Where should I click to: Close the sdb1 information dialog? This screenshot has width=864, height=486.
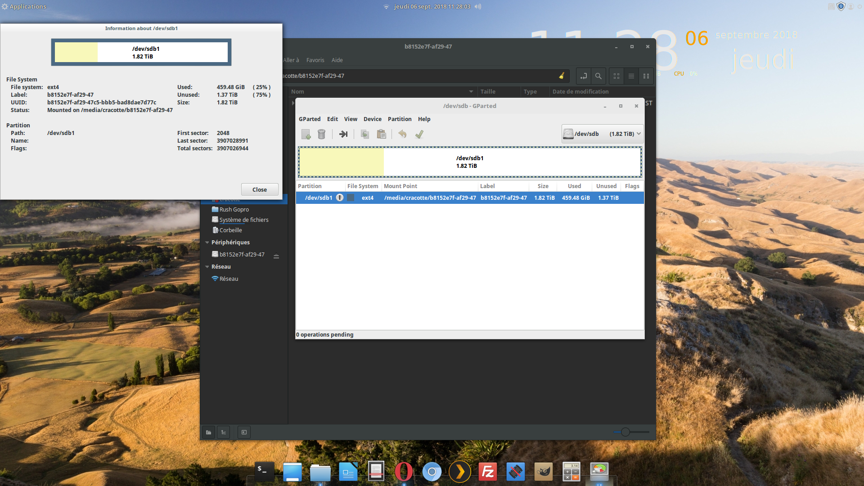[x=259, y=189]
